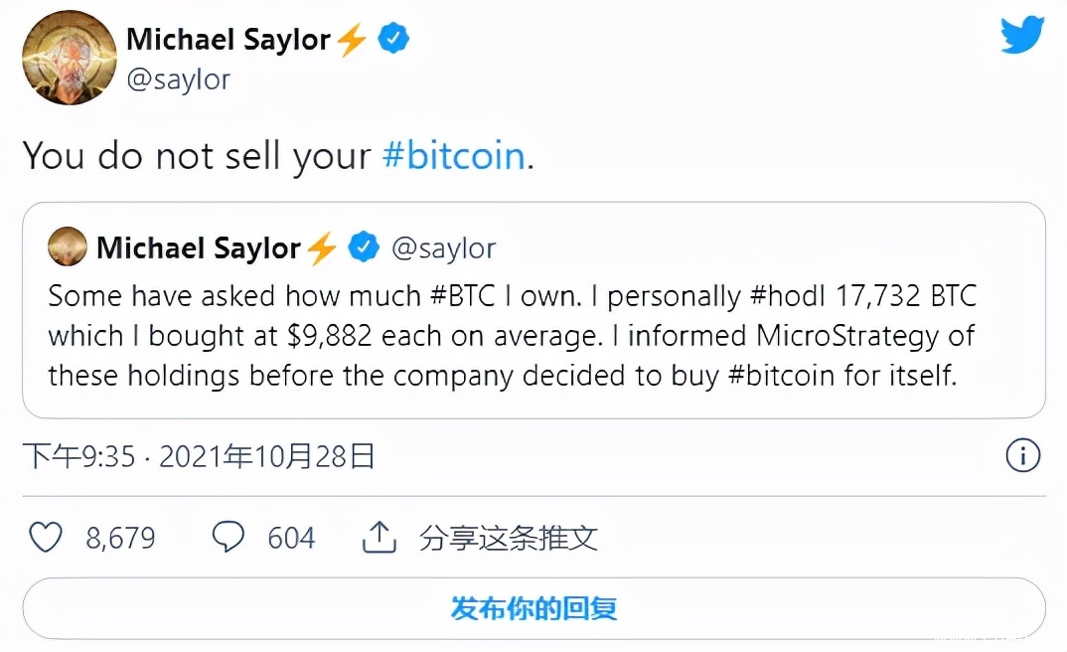Click the reply speech bubble icon

pos(229,537)
